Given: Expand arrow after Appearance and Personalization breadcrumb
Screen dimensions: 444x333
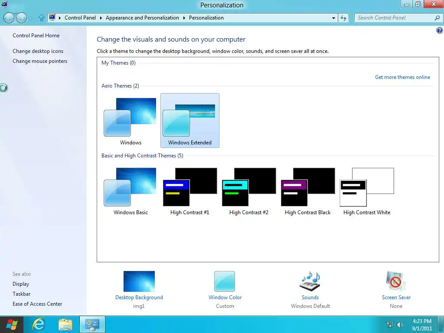Looking at the screenshot, I should [184, 18].
